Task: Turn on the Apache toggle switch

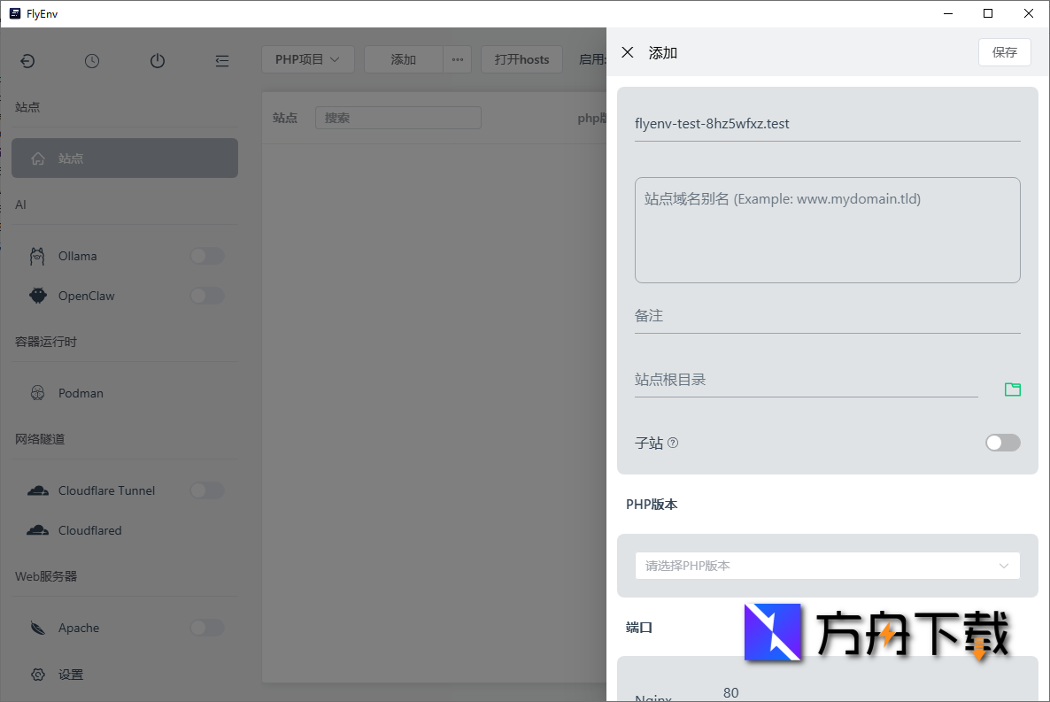Action: [x=207, y=628]
